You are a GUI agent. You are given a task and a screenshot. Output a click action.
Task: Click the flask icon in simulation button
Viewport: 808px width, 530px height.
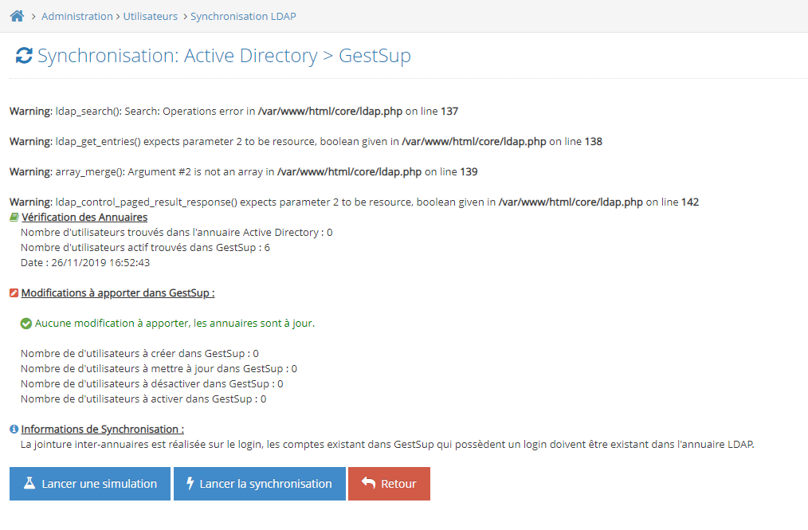click(29, 483)
